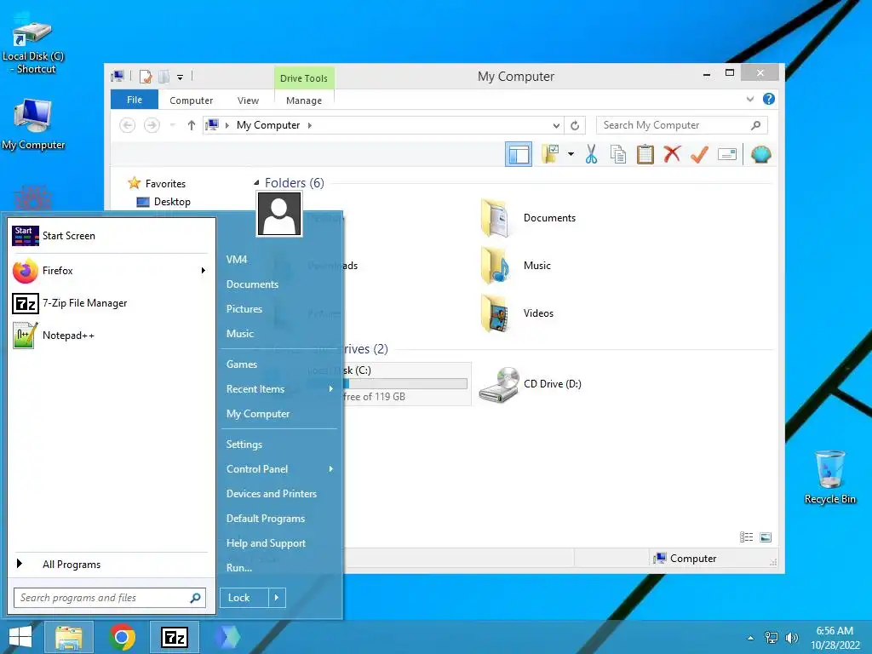Select Recycle Bin desktop icon
This screenshot has height=654, width=872.
pos(829,478)
